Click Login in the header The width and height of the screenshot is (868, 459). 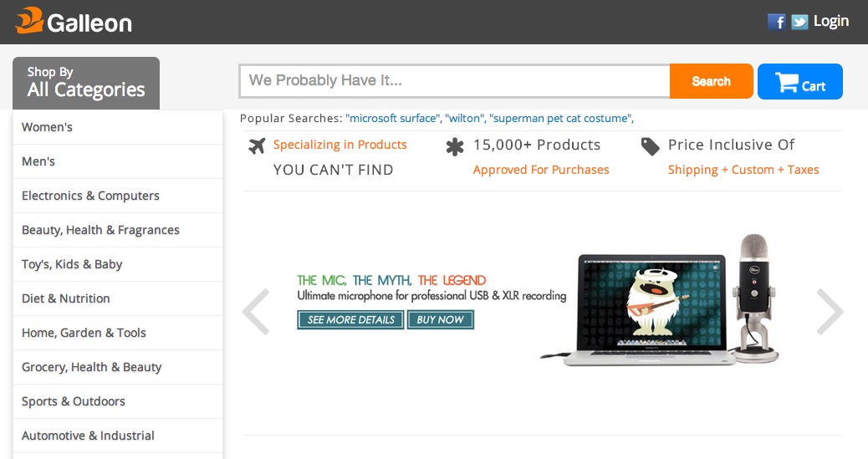coord(831,22)
